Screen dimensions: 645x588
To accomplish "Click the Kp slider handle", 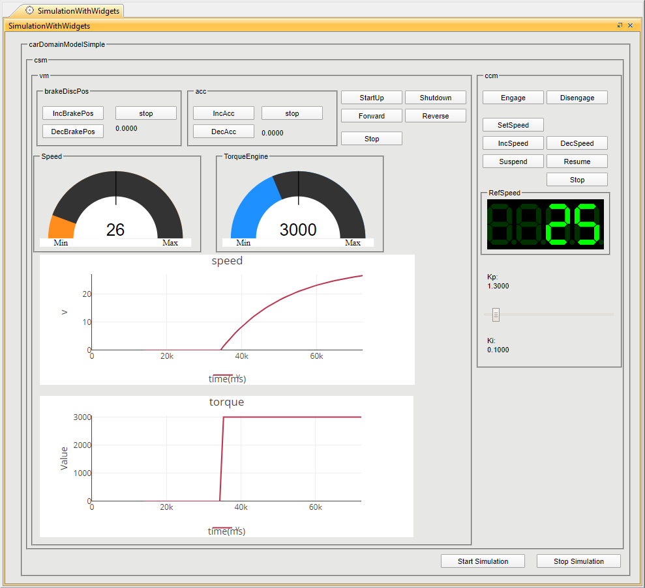I will (x=496, y=315).
